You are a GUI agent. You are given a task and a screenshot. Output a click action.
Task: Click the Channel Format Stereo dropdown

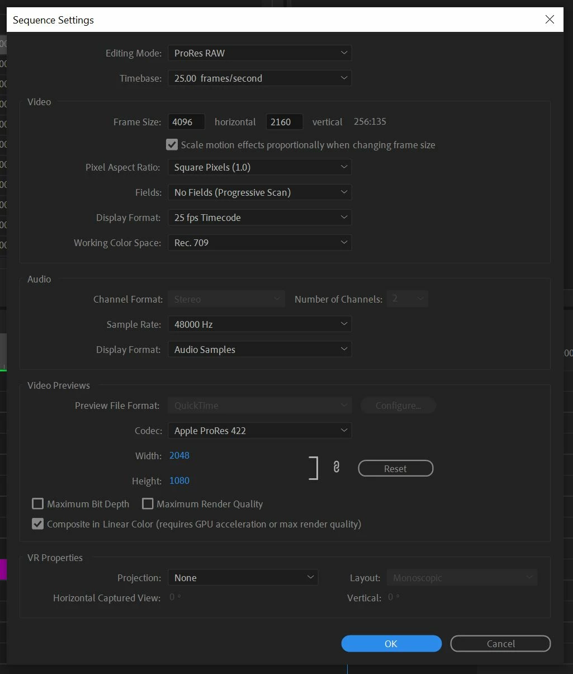(226, 299)
